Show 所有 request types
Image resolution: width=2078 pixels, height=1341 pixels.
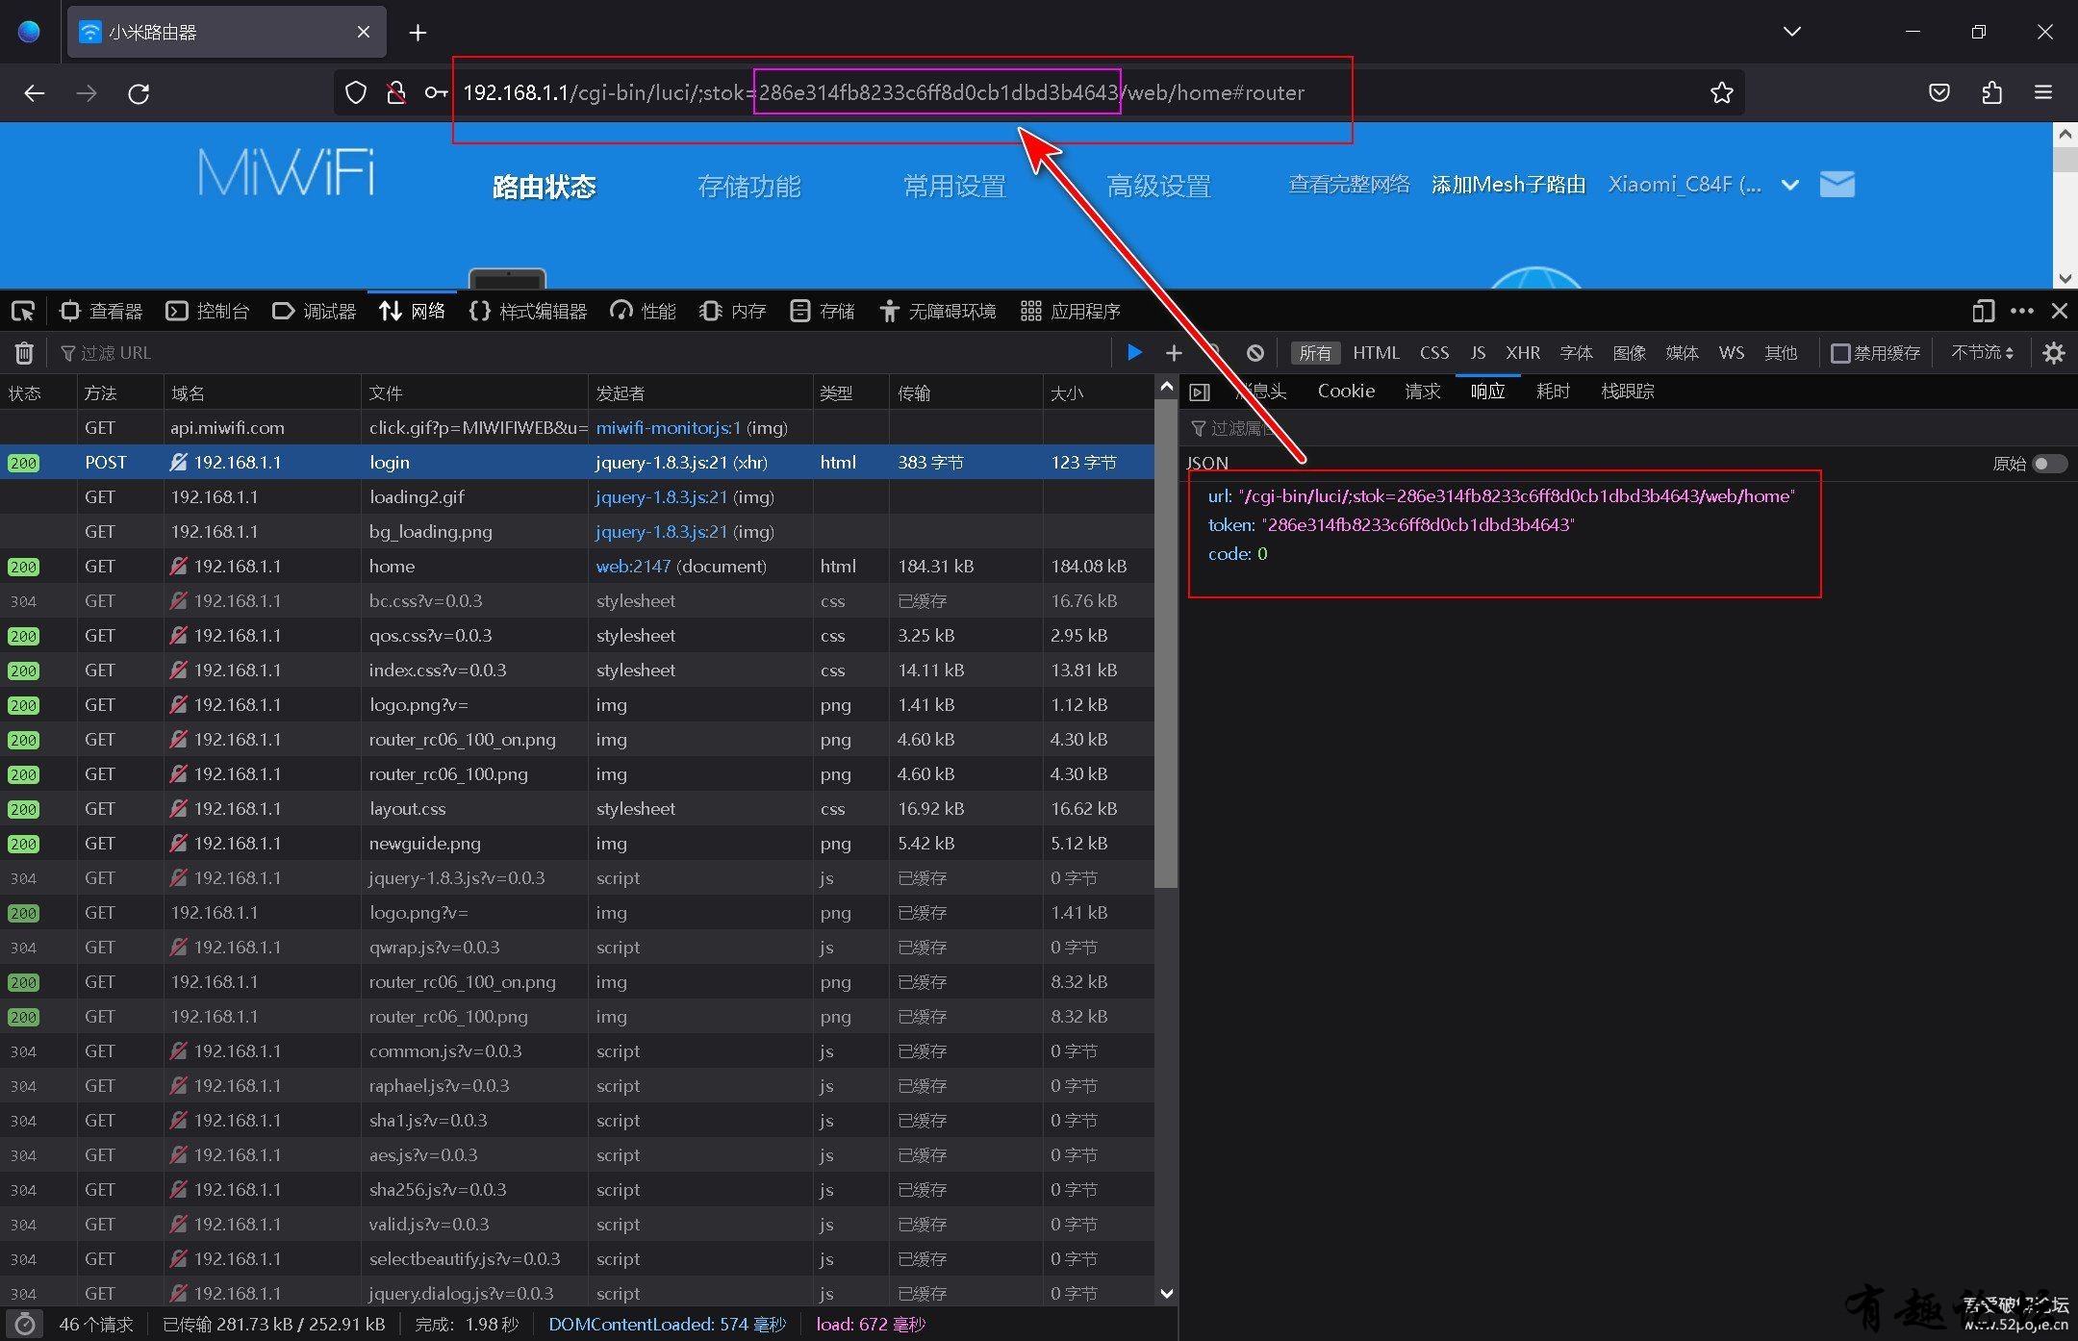tap(1315, 353)
